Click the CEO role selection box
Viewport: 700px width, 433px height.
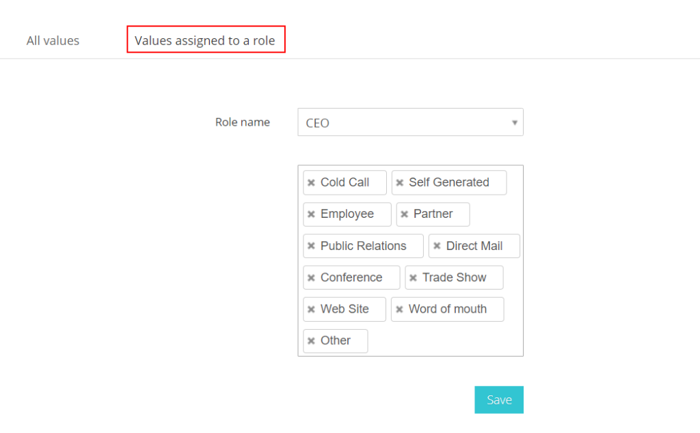[x=410, y=122]
